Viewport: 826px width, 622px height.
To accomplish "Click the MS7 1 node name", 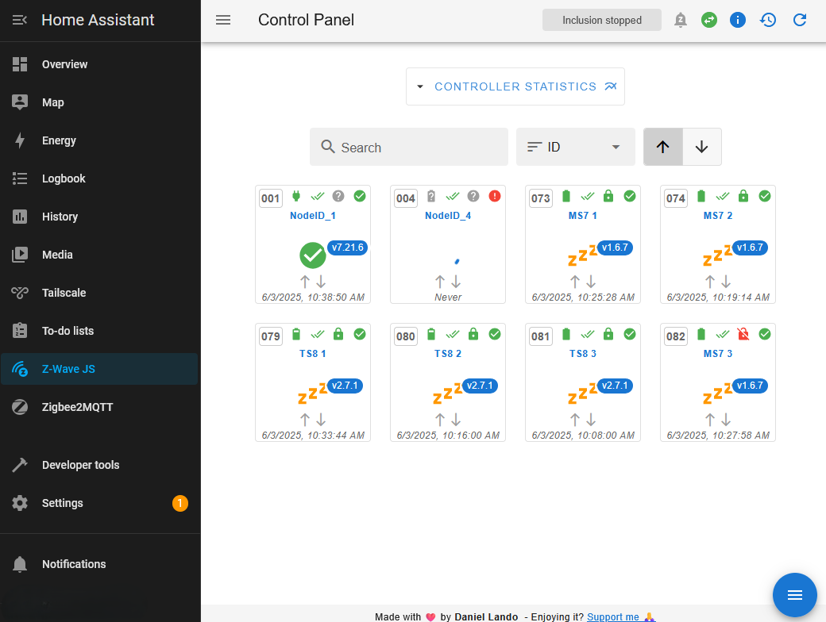I will pos(583,215).
